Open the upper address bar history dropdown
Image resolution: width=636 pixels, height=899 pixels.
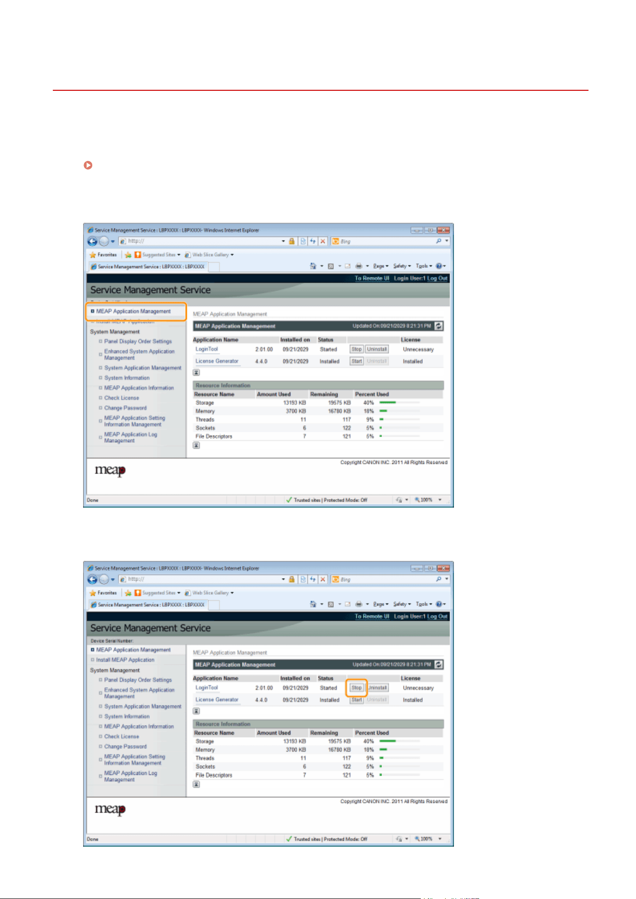tap(283, 242)
